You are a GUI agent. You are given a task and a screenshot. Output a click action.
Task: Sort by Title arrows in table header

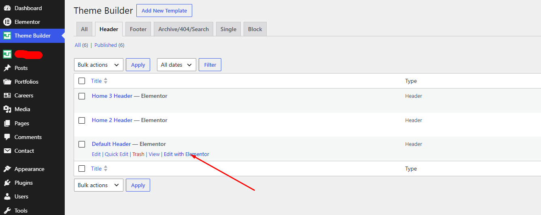point(106,81)
